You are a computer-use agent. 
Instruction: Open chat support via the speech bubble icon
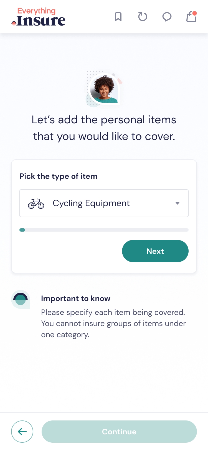[167, 17]
